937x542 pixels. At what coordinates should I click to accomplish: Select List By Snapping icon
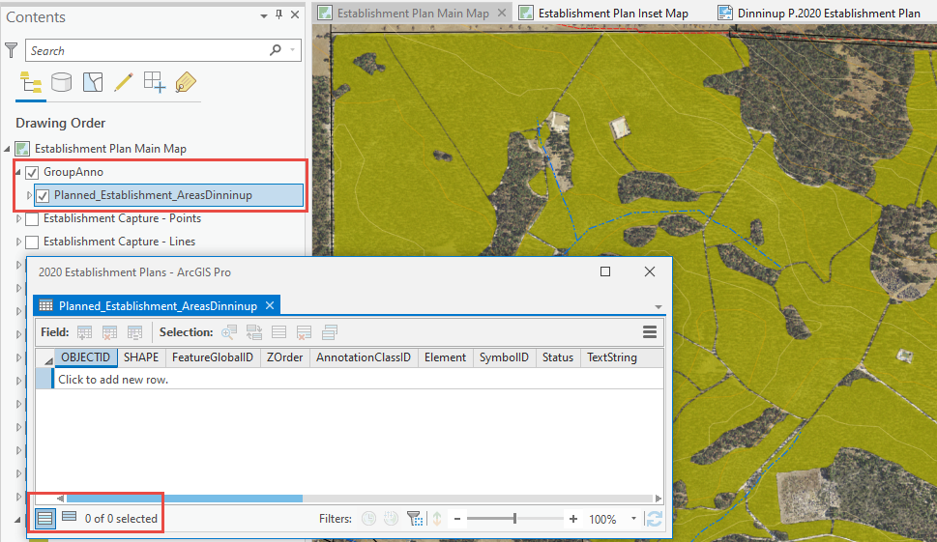pos(154,82)
